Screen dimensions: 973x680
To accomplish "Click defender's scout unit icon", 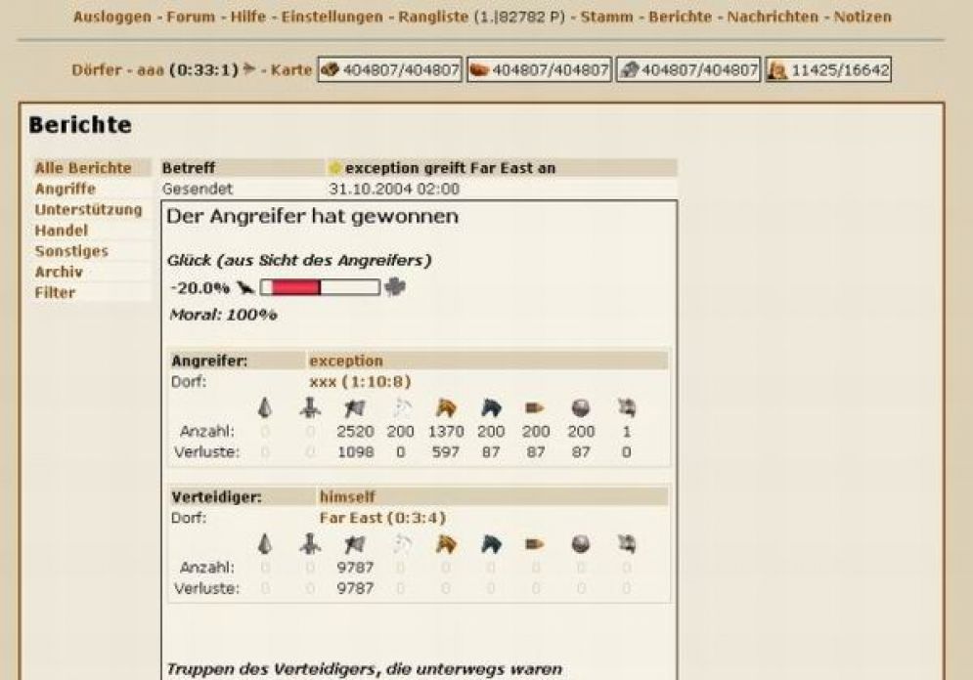I will tap(401, 544).
